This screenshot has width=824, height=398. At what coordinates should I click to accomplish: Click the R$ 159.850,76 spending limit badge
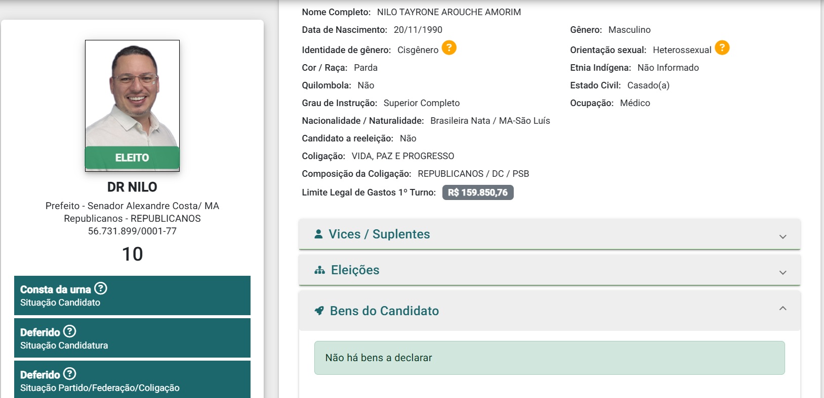478,192
